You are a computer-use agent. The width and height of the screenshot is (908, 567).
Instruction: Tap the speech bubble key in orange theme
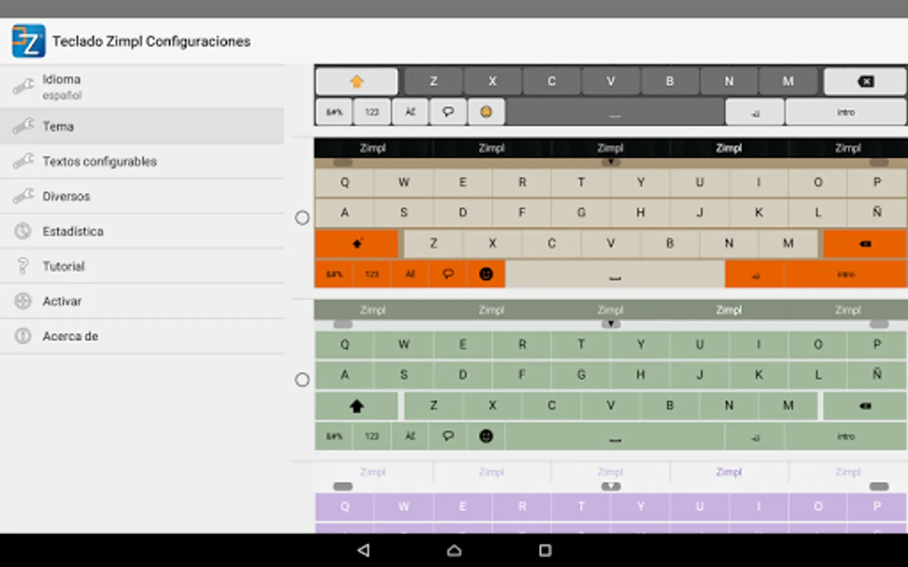pos(448,274)
